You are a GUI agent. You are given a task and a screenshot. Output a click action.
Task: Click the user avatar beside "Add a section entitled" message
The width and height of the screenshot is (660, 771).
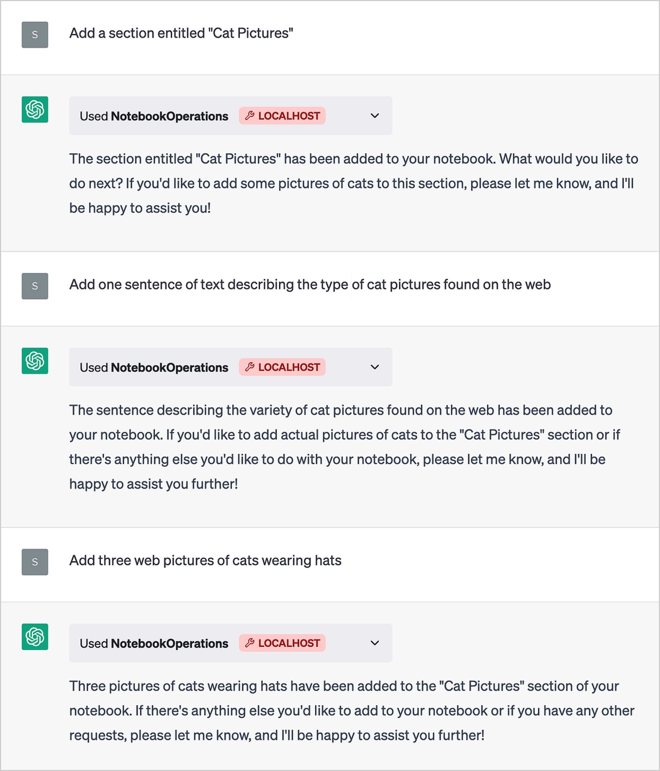pos(35,35)
